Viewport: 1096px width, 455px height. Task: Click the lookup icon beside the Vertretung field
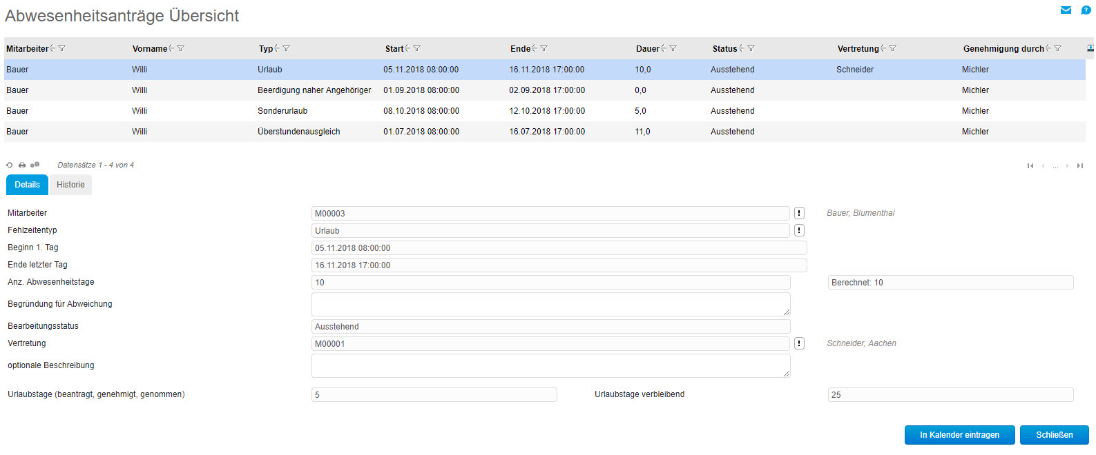(x=799, y=343)
